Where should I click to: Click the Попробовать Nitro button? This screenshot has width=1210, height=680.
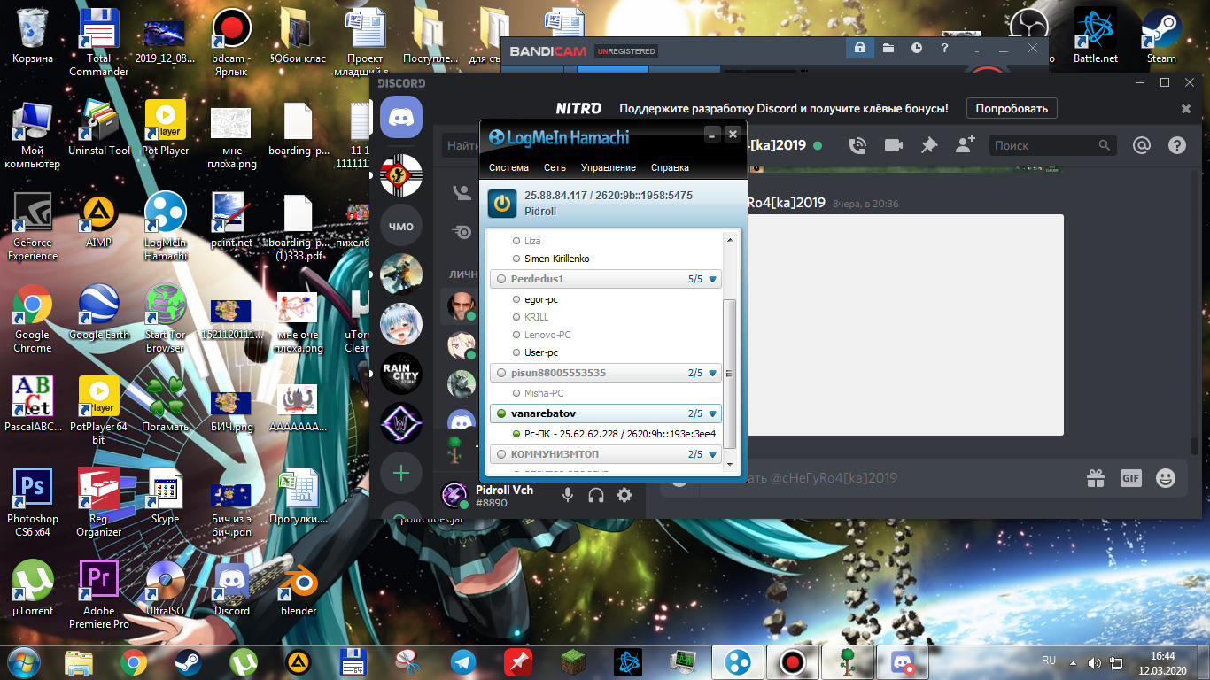[x=1012, y=108]
